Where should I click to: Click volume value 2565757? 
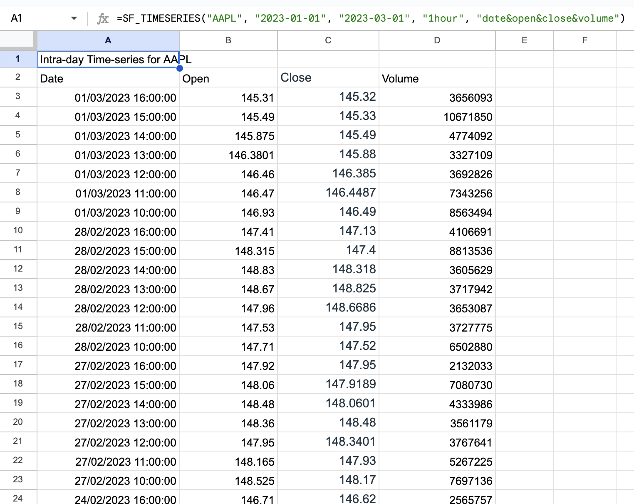pos(437,497)
